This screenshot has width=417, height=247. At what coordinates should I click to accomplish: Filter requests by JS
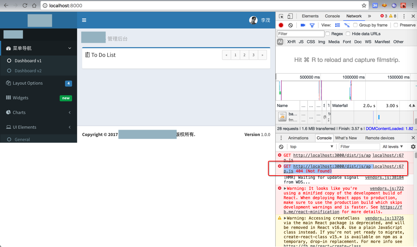[301, 42]
